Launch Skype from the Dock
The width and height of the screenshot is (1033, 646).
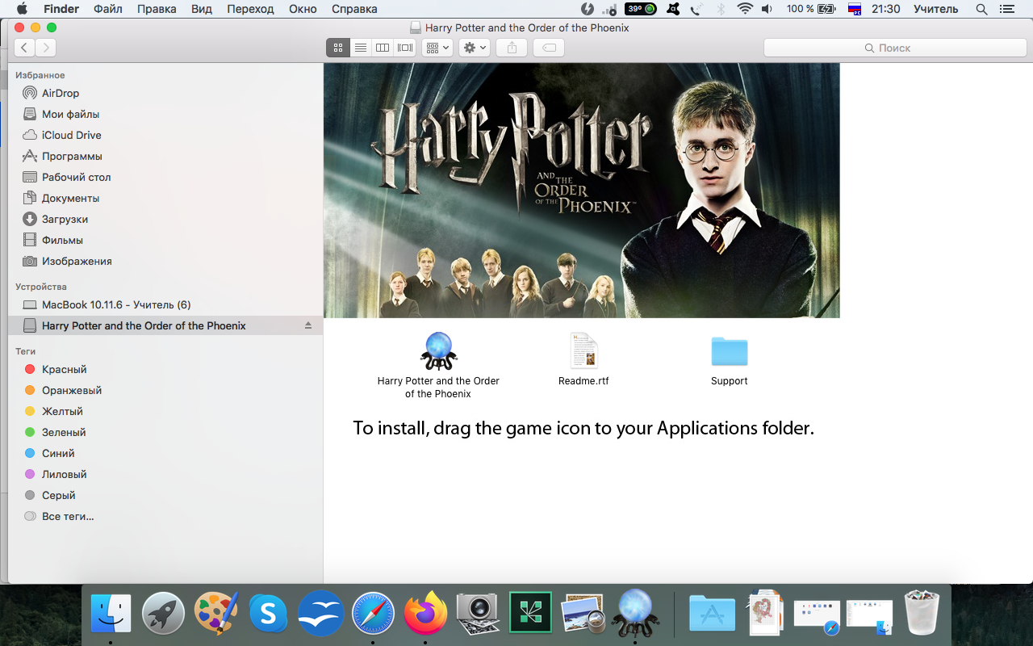(x=269, y=613)
